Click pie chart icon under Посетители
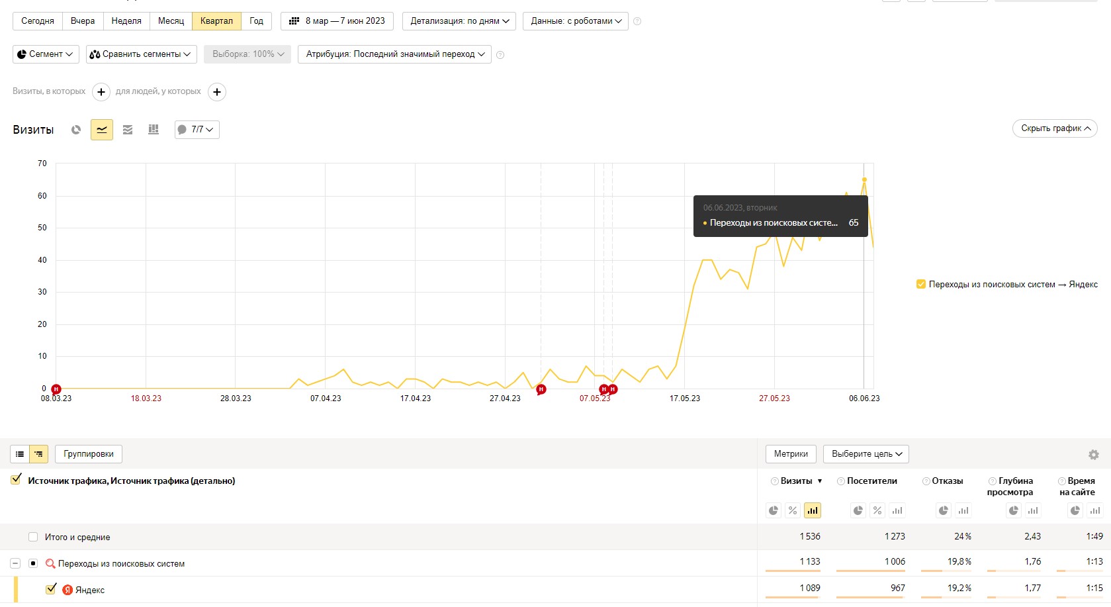The height and width of the screenshot is (607, 1111). coord(858,510)
